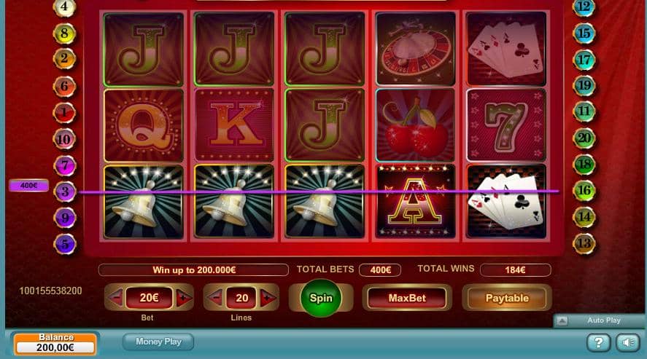
Task: Open the Paytable
Action: coord(507,298)
